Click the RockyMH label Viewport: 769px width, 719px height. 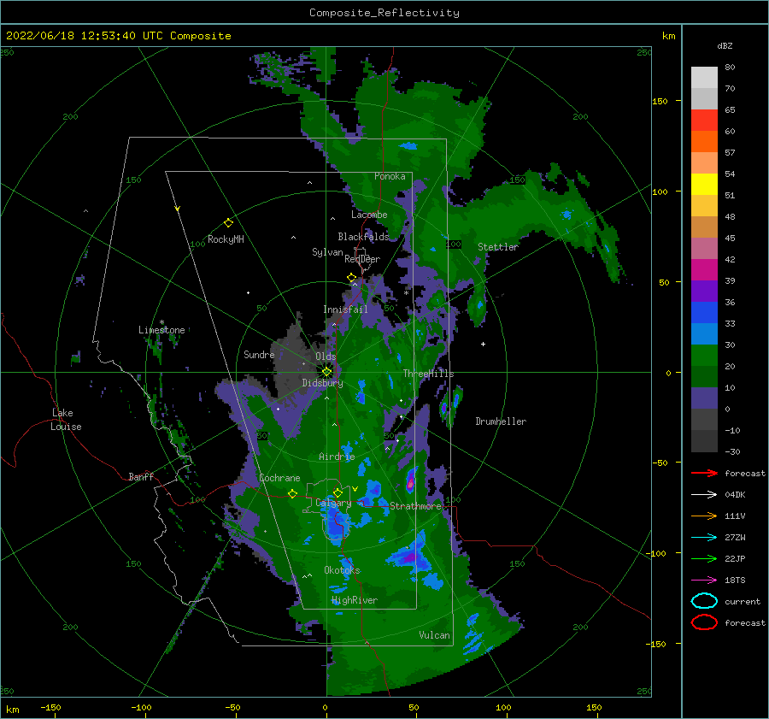point(226,239)
